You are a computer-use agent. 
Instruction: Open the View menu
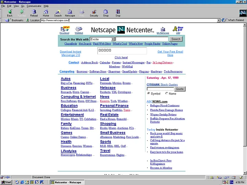tap(16, 6)
